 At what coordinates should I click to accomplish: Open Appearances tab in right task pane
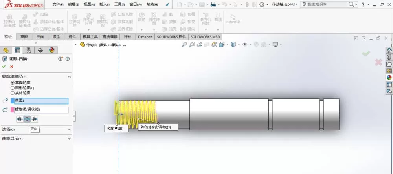click(389, 78)
